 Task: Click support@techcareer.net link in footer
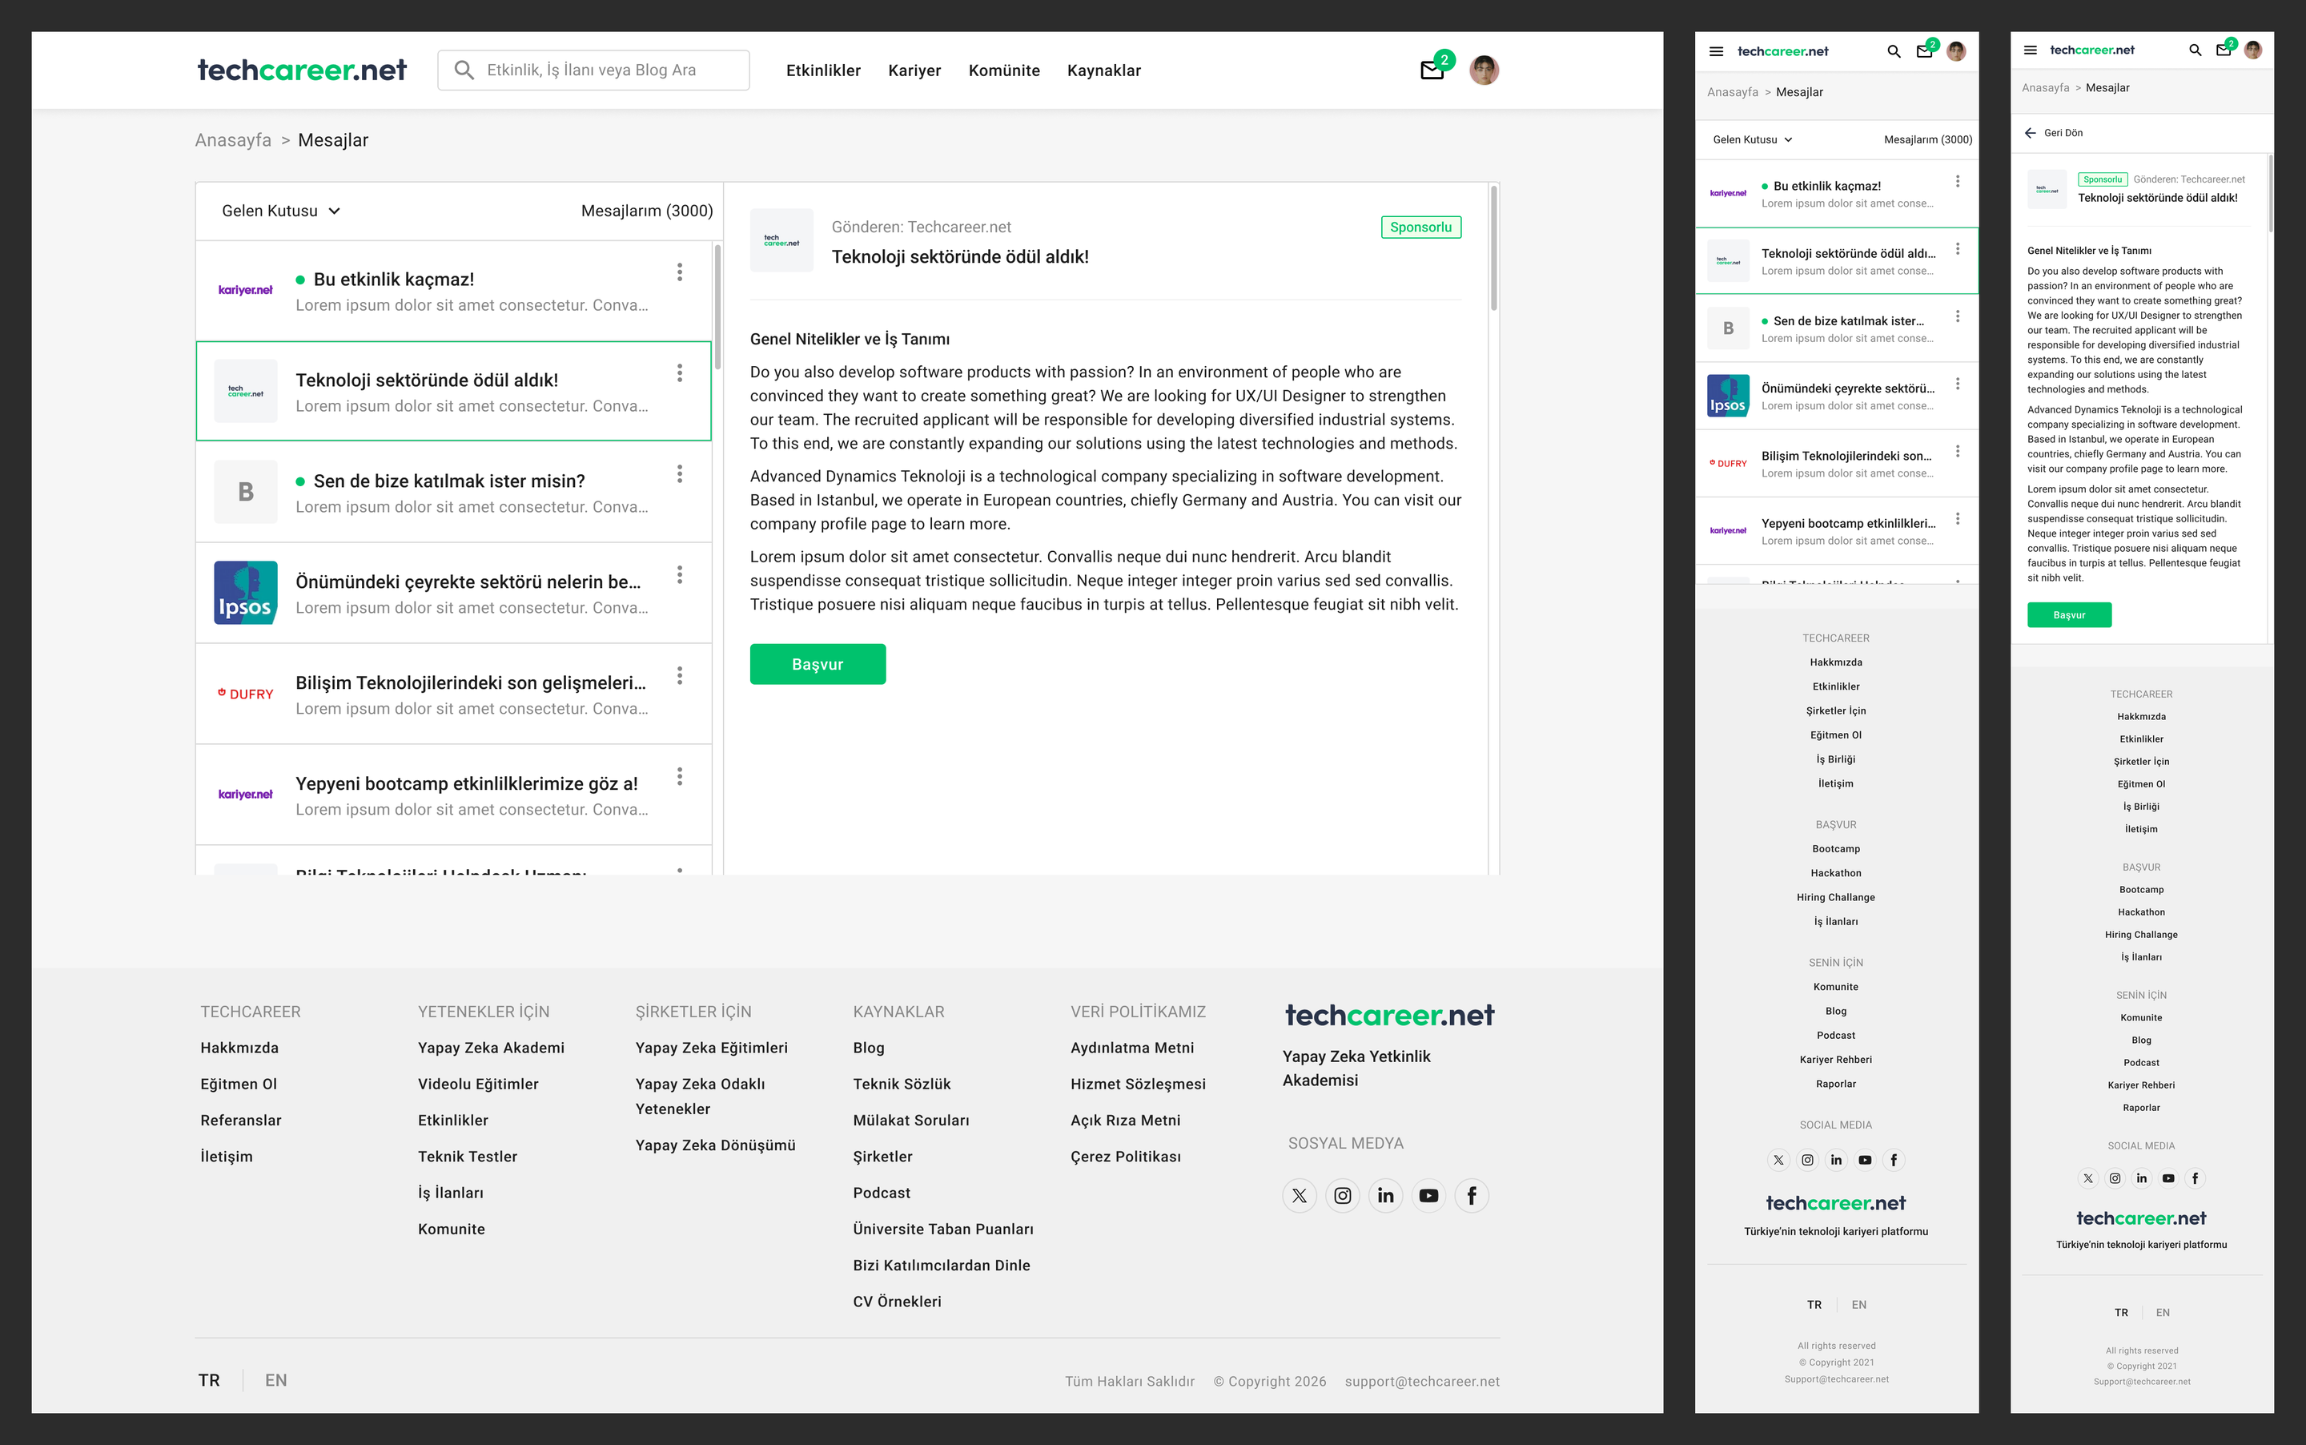coord(1421,1381)
